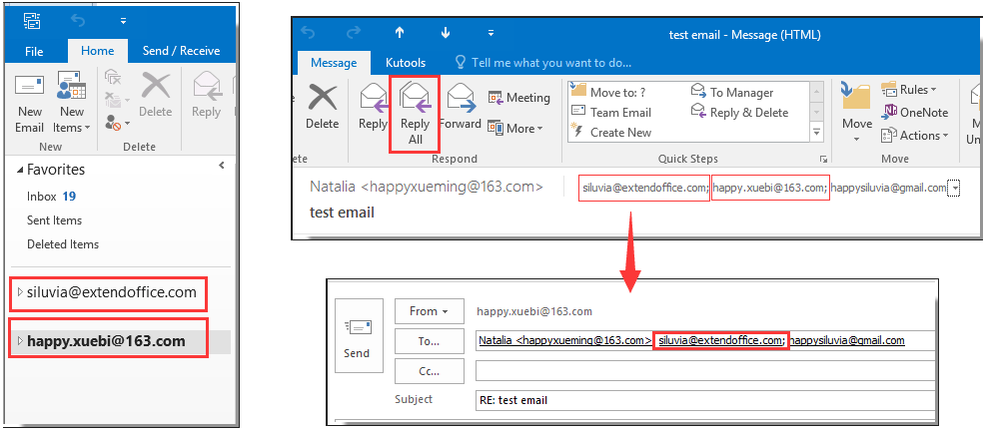The image size is (987, 432).
Task: Open New Items dropdown button
Action: coord(72,103)
